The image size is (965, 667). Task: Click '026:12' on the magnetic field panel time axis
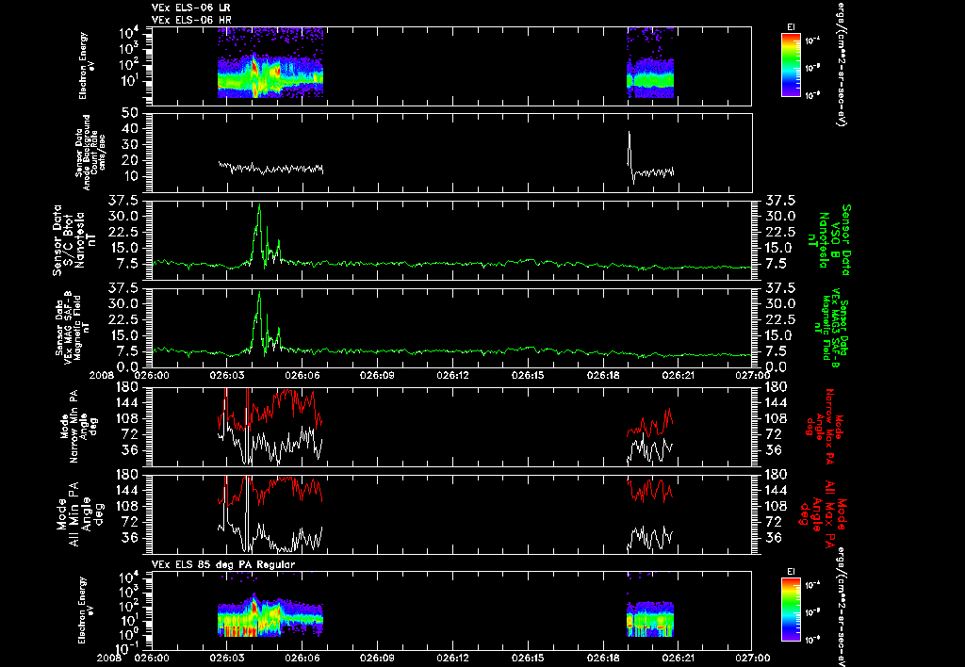[x=453, y=375]
